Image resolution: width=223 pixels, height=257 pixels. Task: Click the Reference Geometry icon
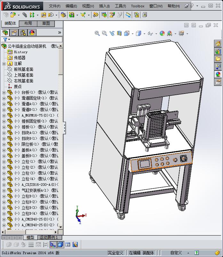click(83, 15)
